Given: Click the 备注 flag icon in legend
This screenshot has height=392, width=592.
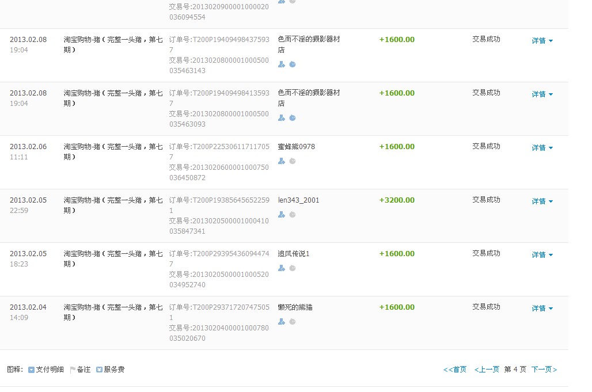Looking at the screenshot, I should click(73, 370).
